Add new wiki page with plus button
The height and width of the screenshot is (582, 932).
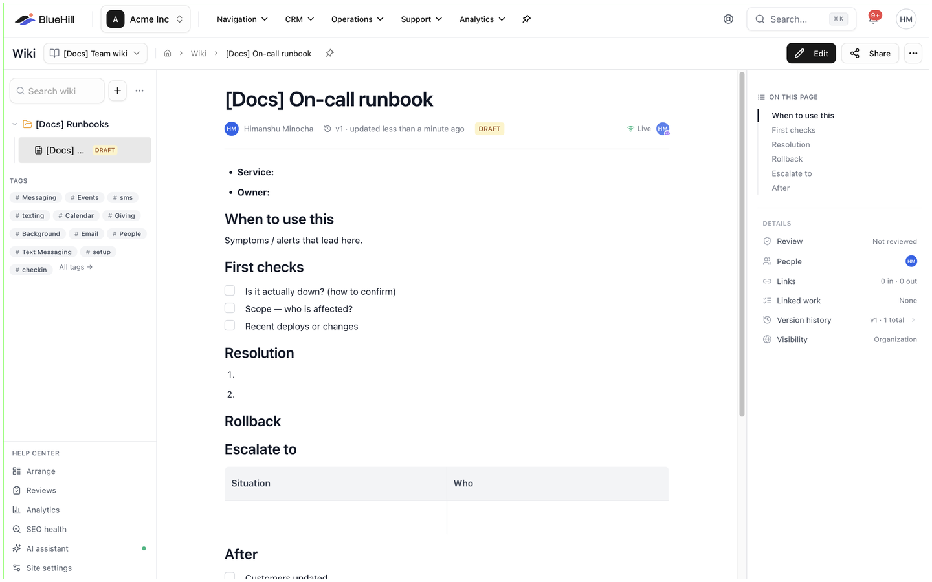(117, 91)
